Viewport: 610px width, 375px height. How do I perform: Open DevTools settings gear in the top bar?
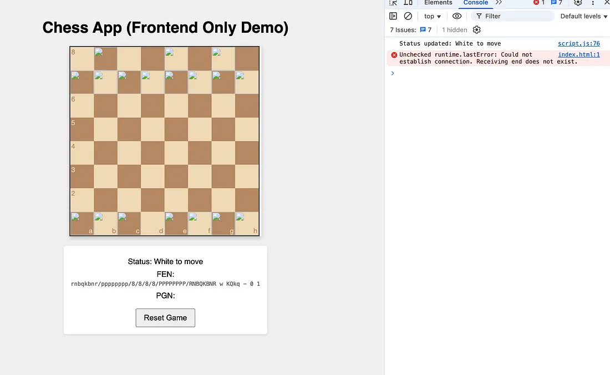[578, 3]
